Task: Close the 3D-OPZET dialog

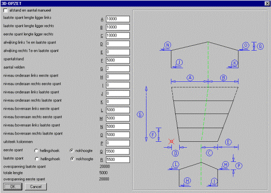Action: [x=267, y=3]
